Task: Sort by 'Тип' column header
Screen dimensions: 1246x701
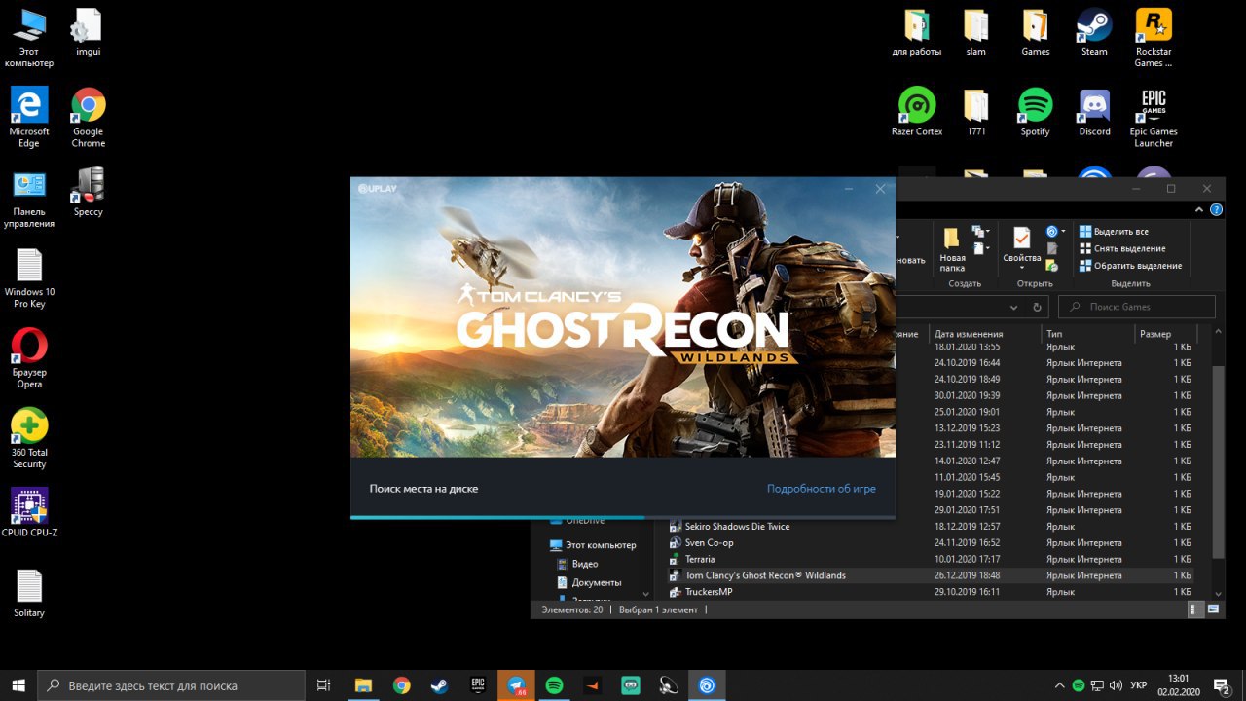Action: (1087, 334)
